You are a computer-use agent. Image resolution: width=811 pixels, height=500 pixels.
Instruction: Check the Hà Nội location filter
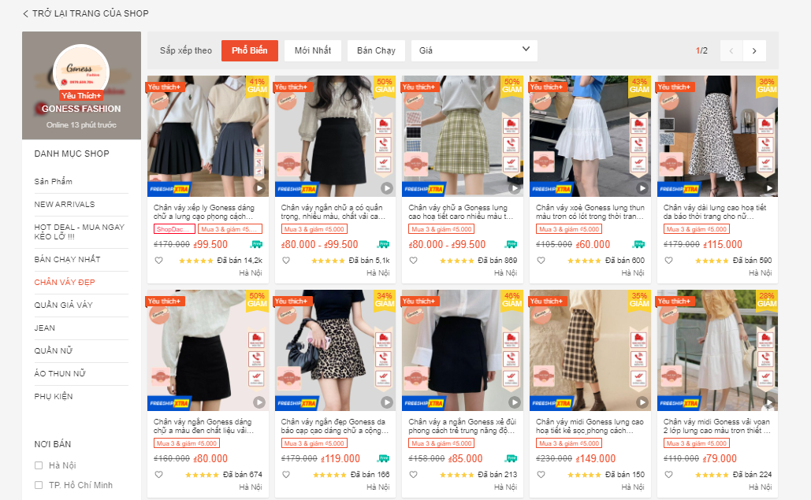tap(37, 464)
